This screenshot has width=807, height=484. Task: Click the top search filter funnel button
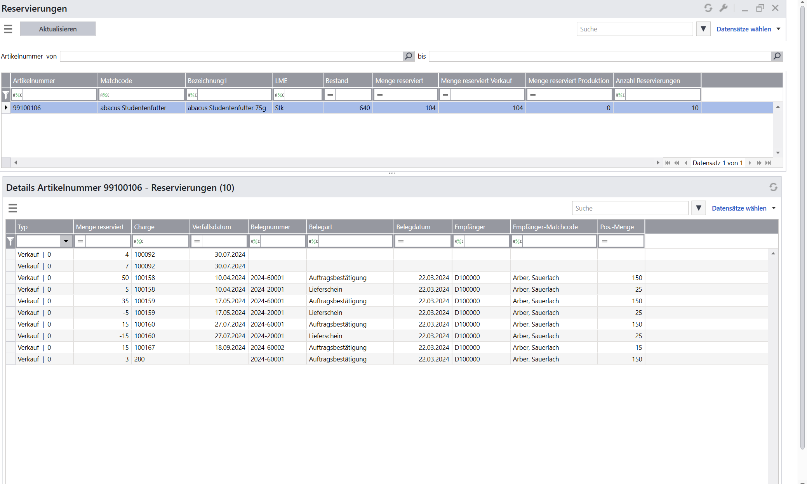pos(703,29)
